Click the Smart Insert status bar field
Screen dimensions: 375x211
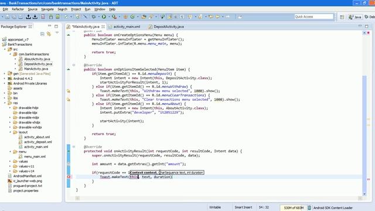[243, 207]
